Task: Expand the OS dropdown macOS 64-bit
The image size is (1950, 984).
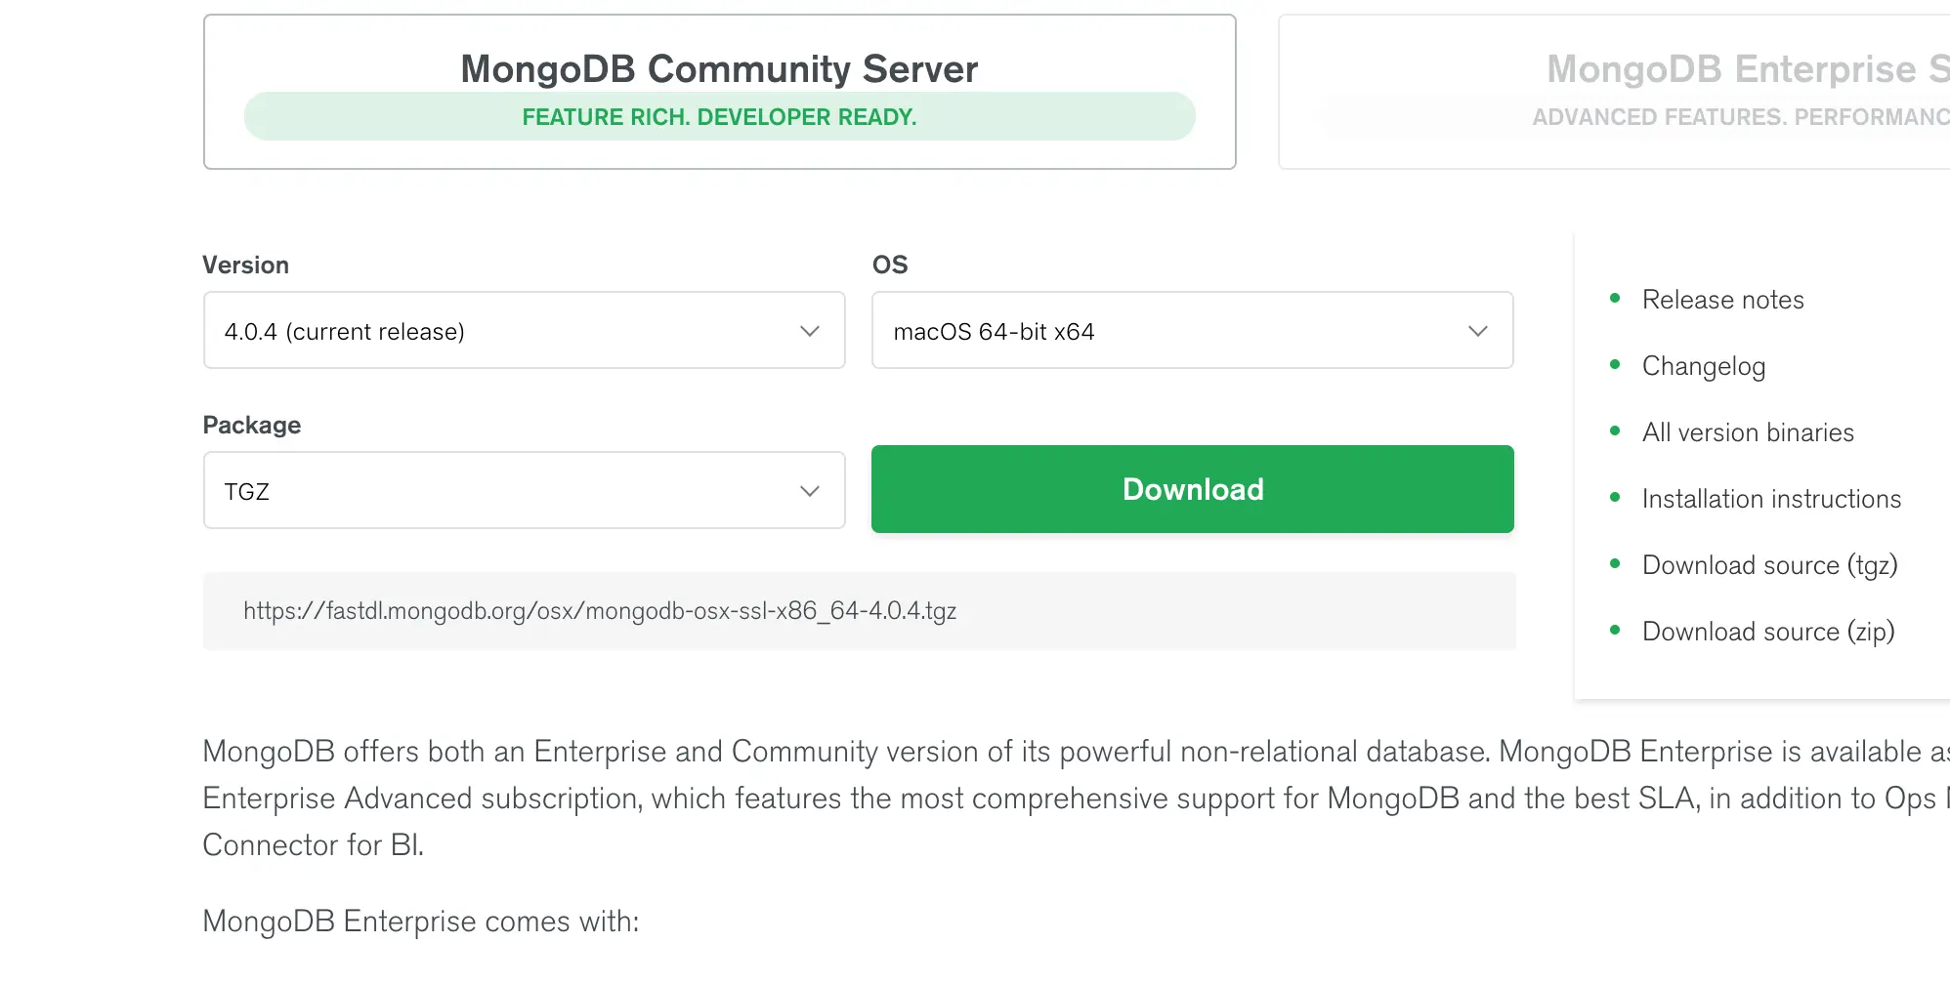Action: tap(1192, 331)
